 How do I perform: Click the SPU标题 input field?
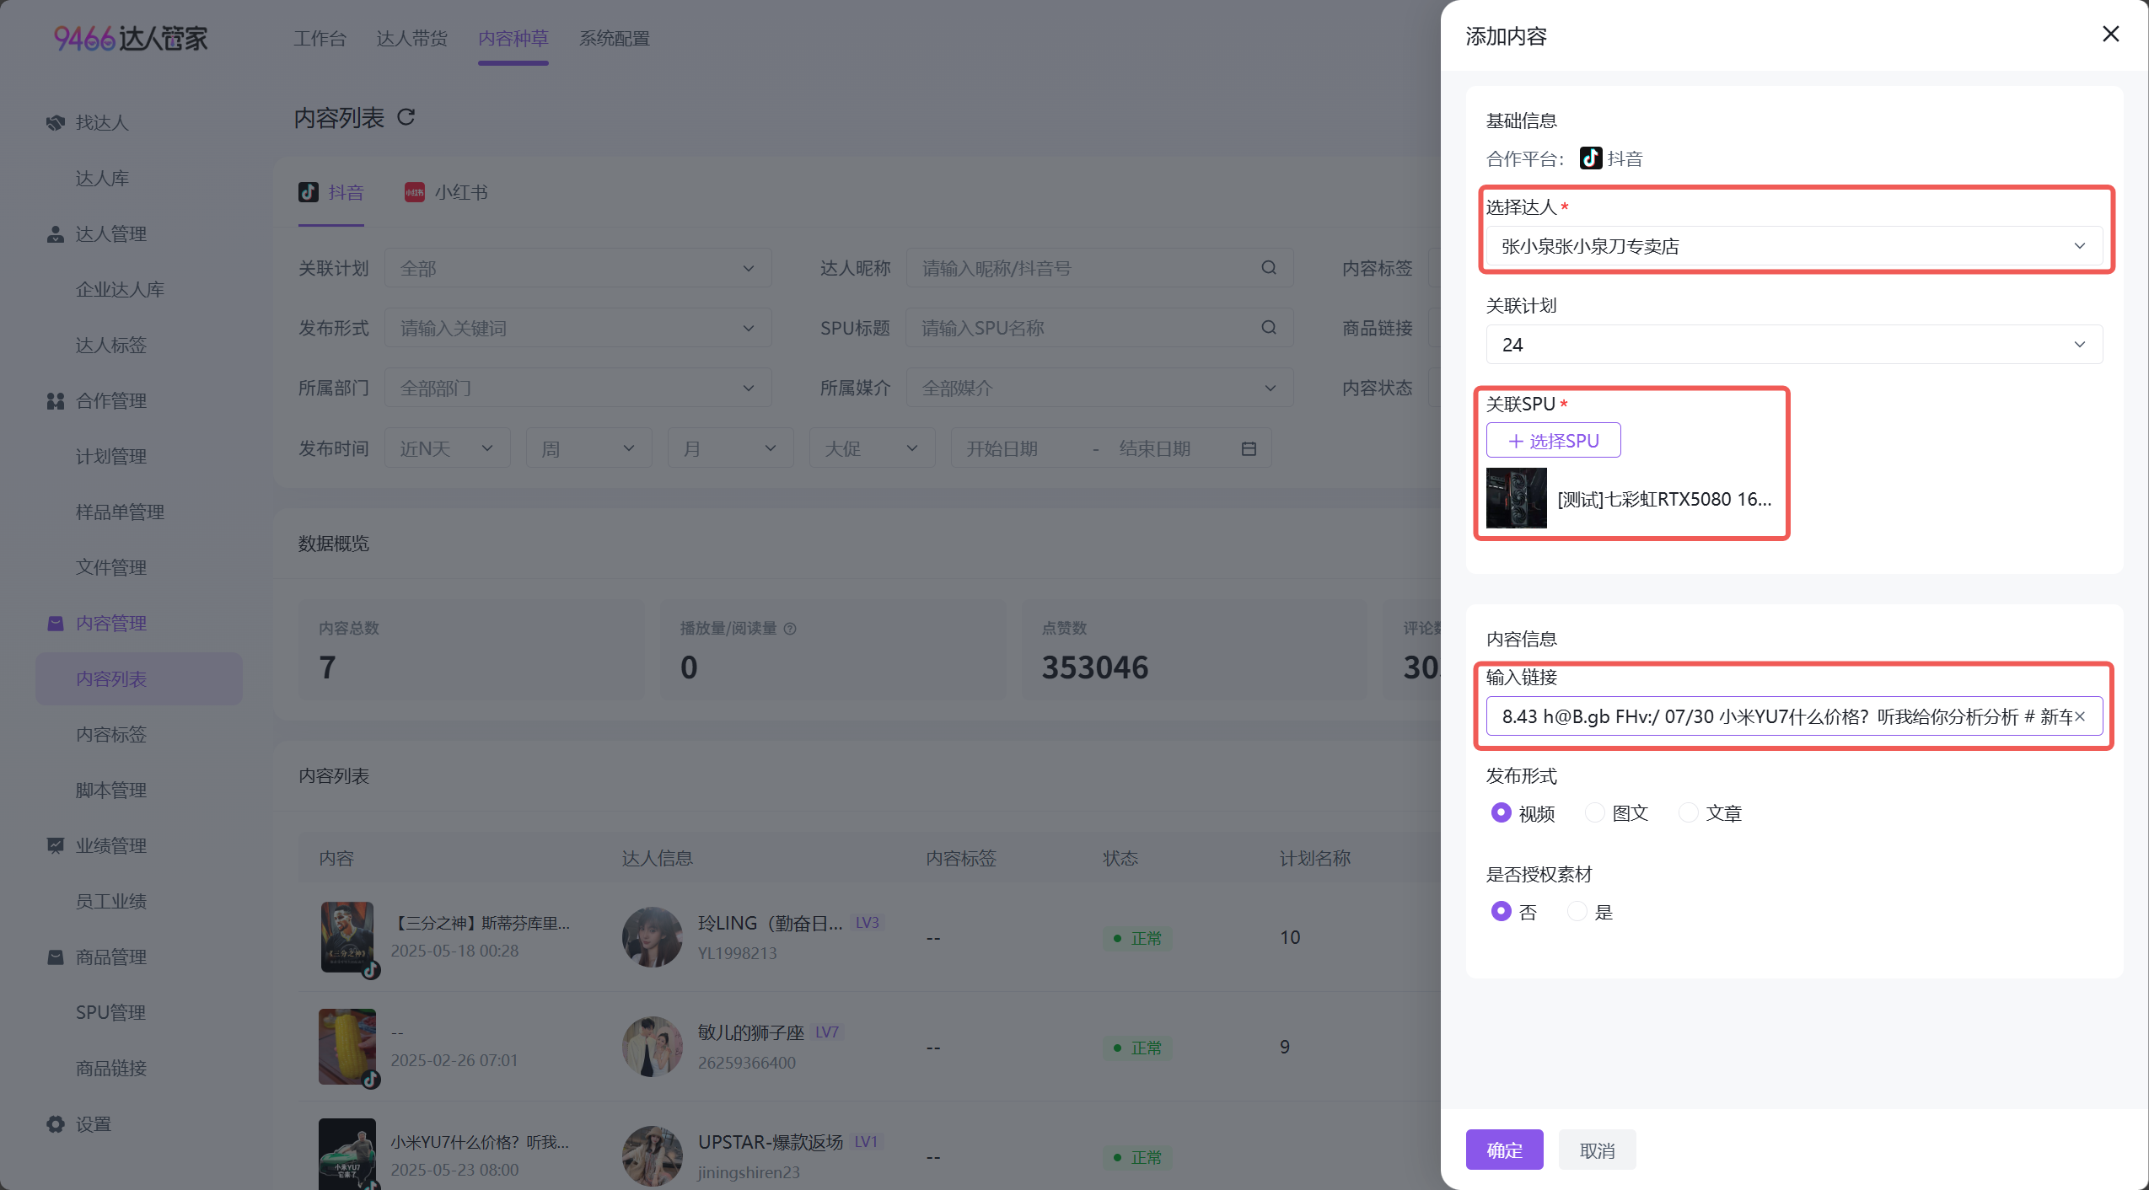tap(1099, 328)
